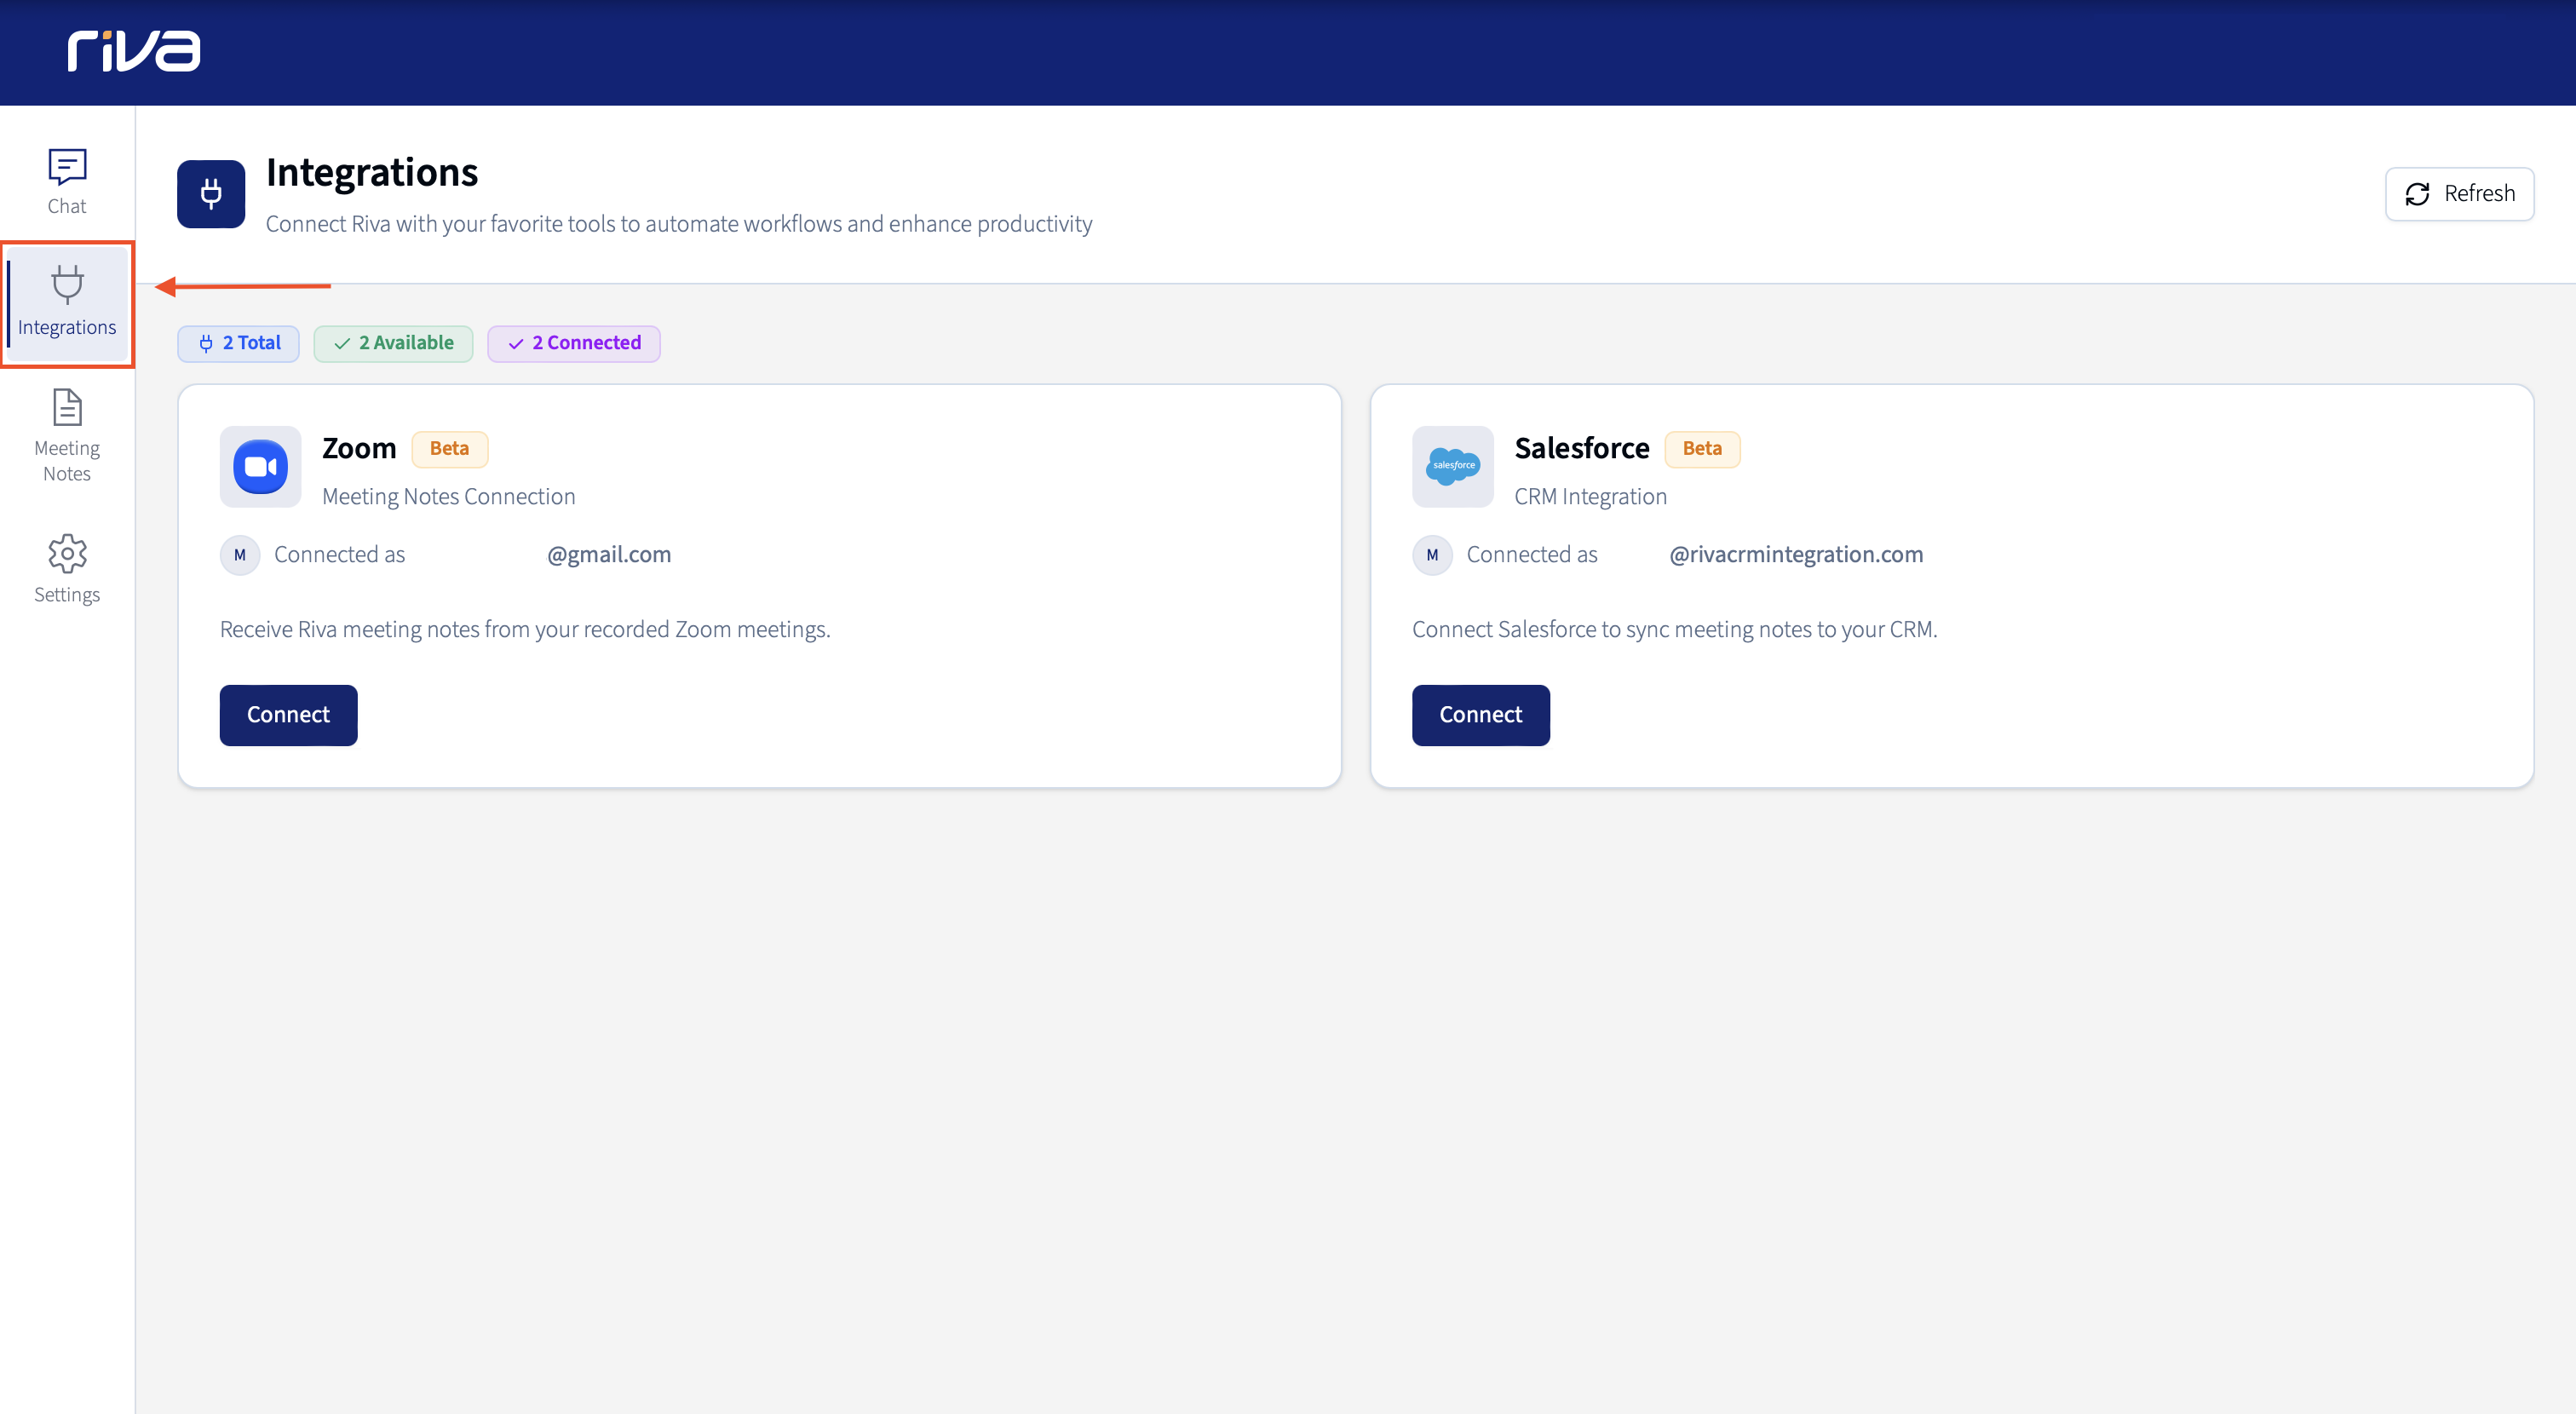Screen dimensions: 2576x1414
Task: Click the Zoom card title
Action: [359, 448]
